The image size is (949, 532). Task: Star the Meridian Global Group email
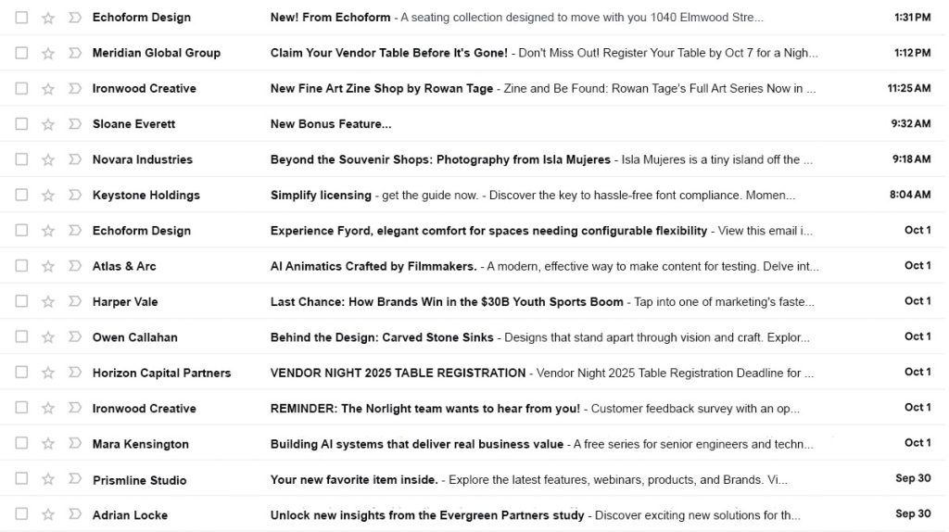pyautogui.click(x=48, y=54)
